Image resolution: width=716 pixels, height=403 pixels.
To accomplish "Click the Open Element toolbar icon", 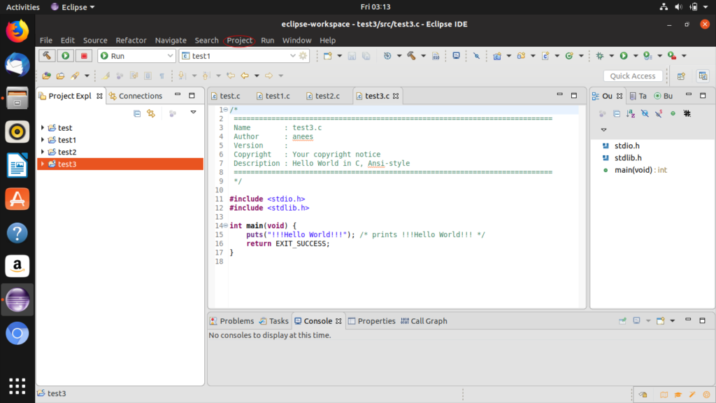I will point(47,76).
